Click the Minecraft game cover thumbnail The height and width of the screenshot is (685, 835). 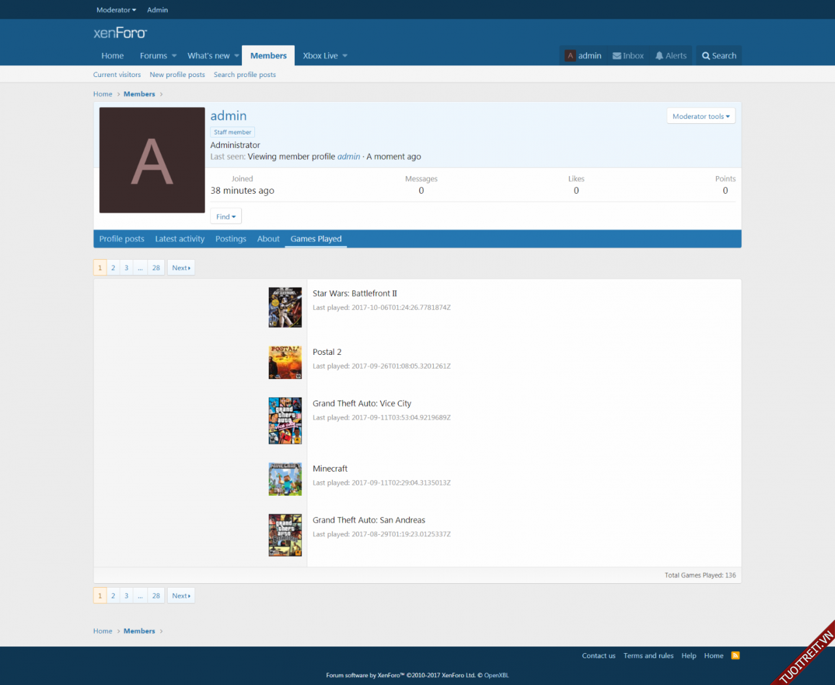click(285, 479)
